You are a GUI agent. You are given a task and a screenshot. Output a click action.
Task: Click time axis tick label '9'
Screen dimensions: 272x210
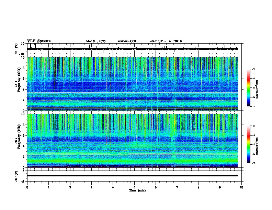220,187
